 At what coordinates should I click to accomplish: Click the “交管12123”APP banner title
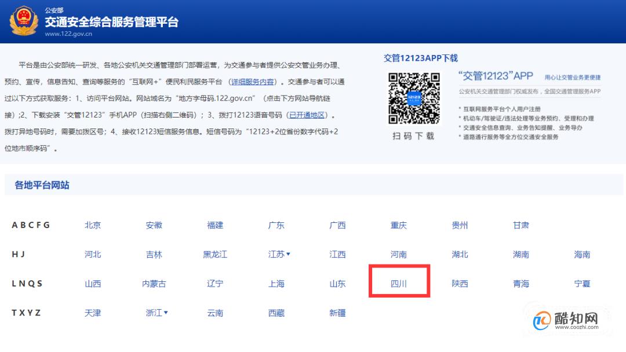tap(496, 76)
